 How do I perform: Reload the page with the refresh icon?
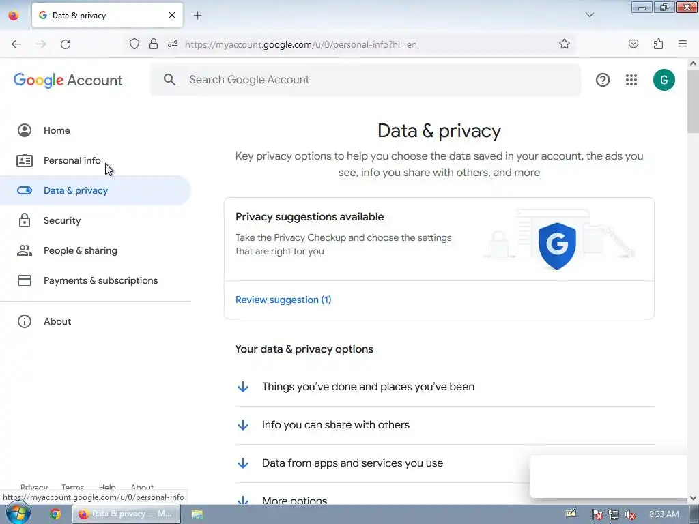click(66, 44)
